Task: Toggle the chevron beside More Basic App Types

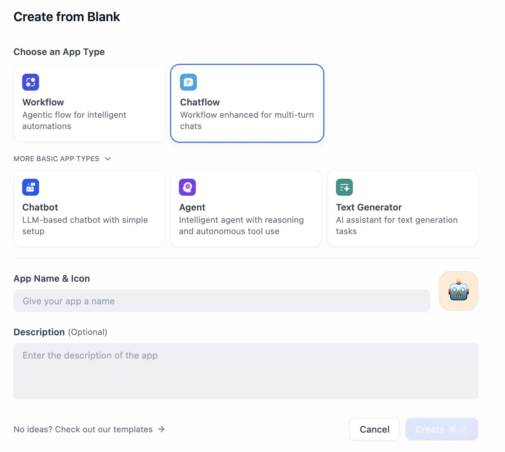Action: click(108, 159)
